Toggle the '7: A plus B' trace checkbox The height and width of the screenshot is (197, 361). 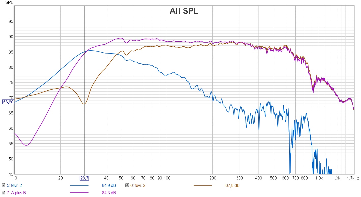coord(4,193)
